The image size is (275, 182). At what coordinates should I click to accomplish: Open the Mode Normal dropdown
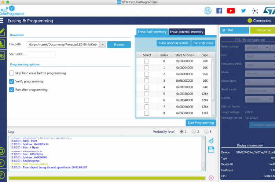click(260, 73)
